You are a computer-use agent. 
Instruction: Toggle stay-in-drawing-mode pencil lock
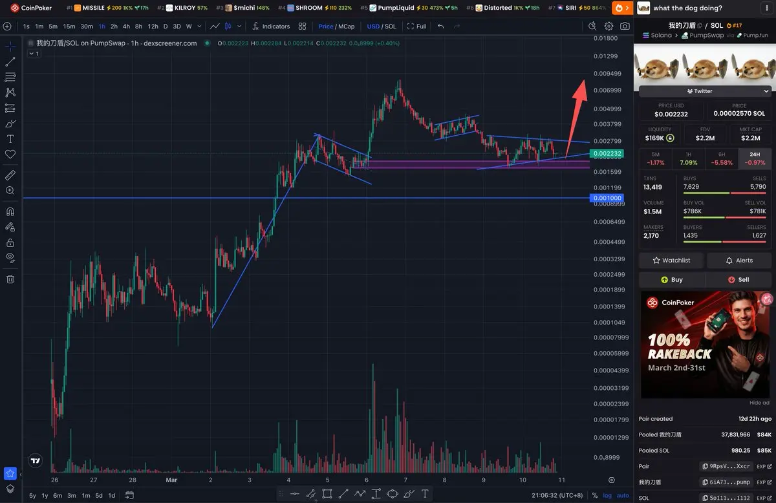[10, 227]
